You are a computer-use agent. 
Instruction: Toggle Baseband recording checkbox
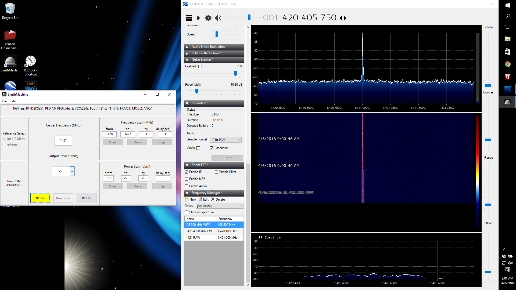click(212, 148)
